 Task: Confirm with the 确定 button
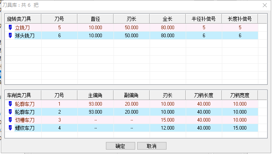[x=120, y=146]
